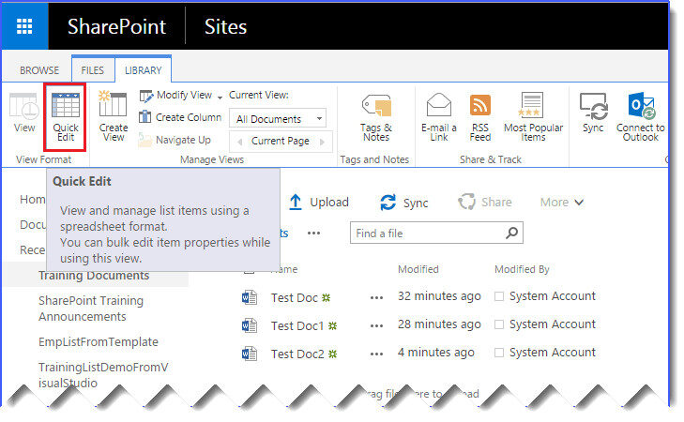Switch to the FILES tab
Viewport: 684px width, 422px height.
93,70
